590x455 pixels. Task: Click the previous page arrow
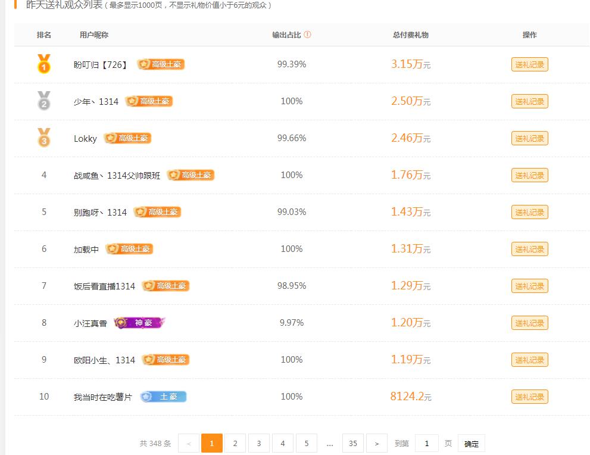click(189, 443)
